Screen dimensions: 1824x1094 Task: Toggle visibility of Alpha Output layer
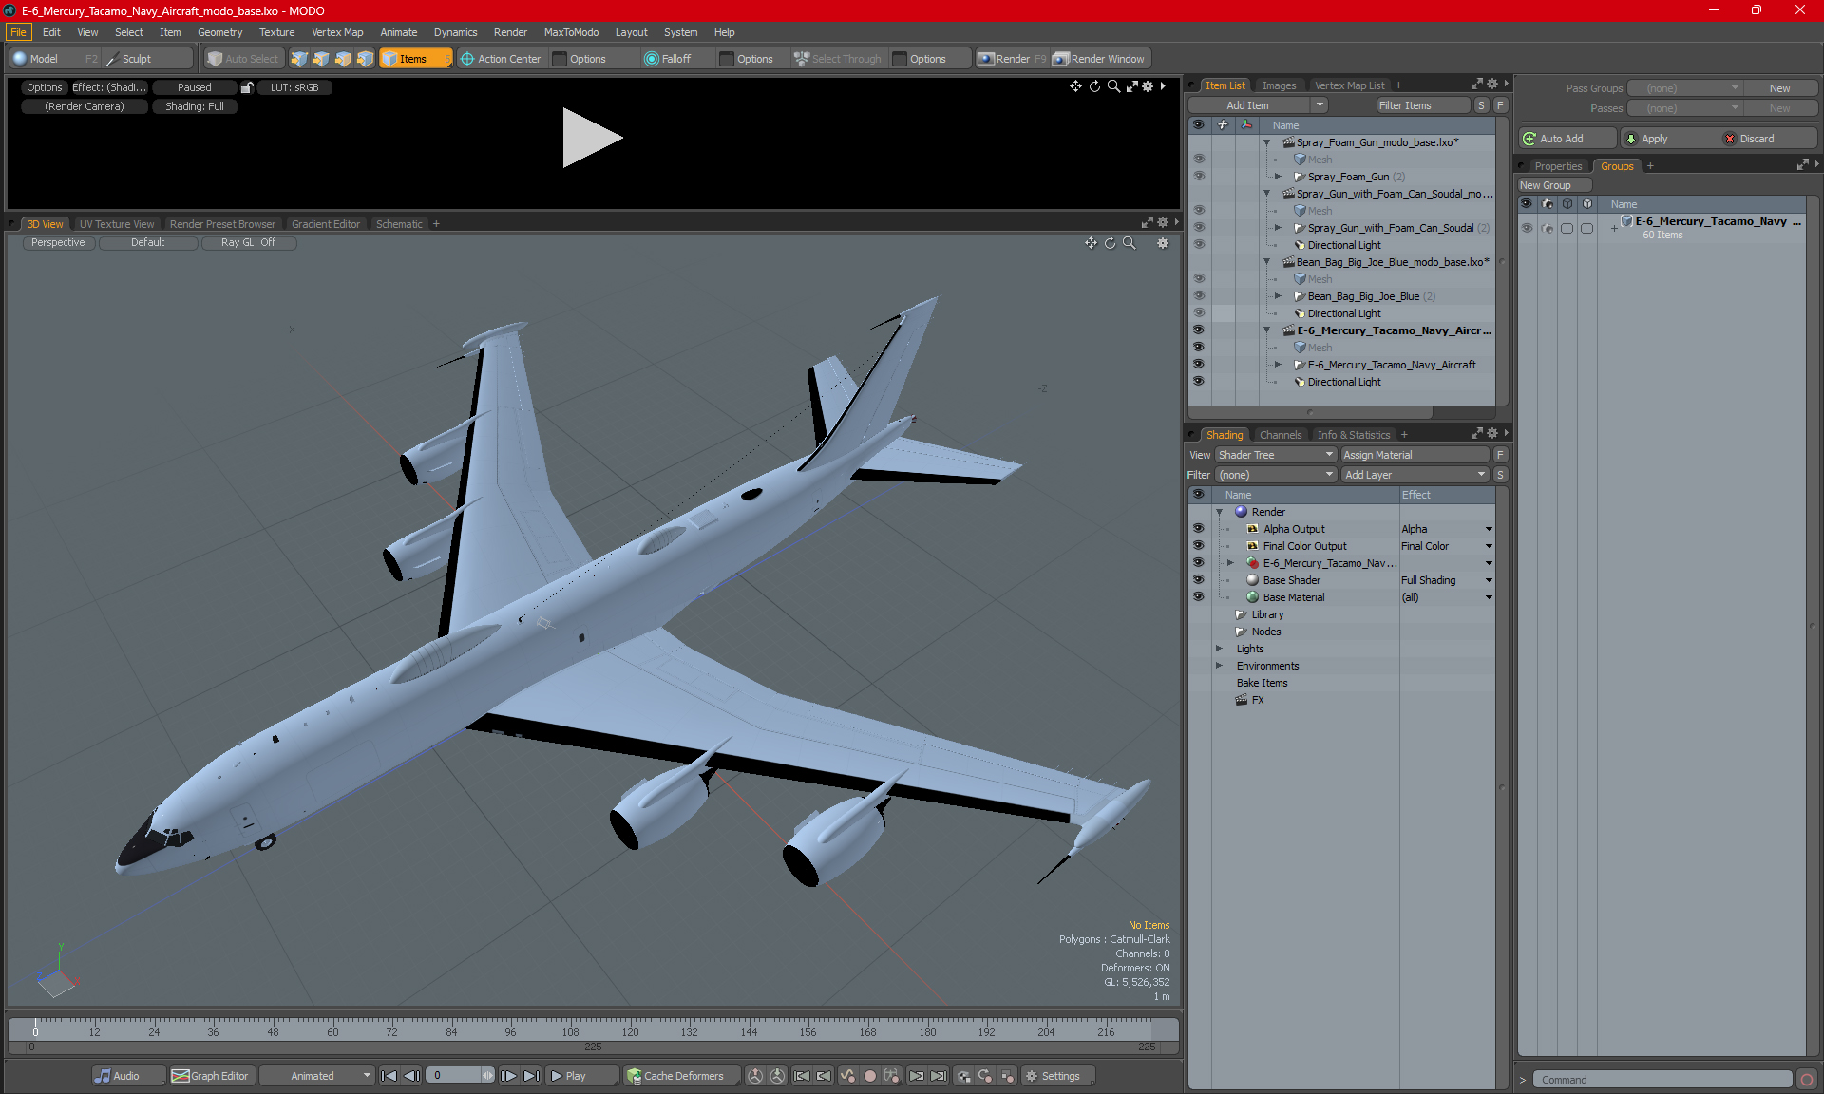coord(1199,529)
